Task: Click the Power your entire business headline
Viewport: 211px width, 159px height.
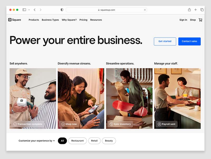Action: coord(76,40)
